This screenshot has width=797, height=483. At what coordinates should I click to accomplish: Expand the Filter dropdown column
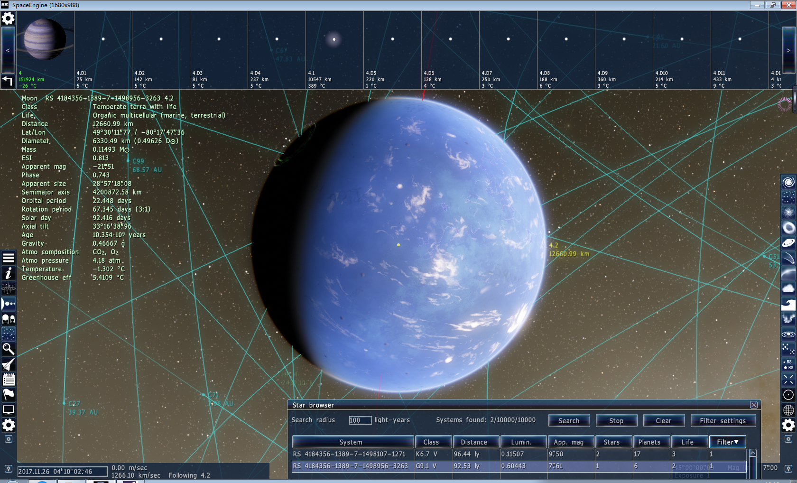728,442
